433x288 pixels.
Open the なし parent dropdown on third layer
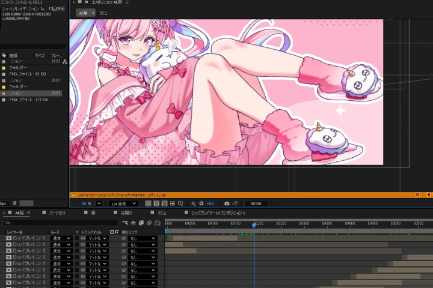(x=143, y=251)
